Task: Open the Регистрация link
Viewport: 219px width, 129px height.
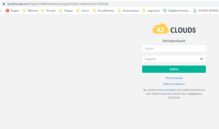Action: [x=174, y=78]
